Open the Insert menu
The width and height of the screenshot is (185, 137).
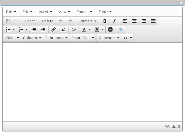(45, 12)
